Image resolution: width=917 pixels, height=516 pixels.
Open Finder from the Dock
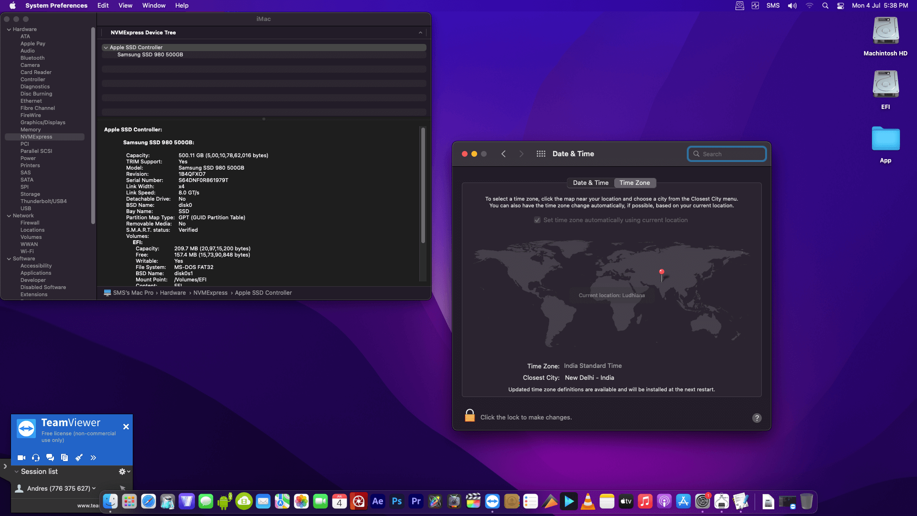(x=110, y=501)
